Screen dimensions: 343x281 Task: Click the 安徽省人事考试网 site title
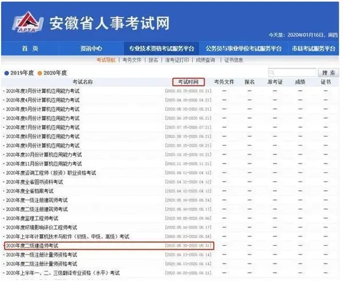tap(110, 23)
